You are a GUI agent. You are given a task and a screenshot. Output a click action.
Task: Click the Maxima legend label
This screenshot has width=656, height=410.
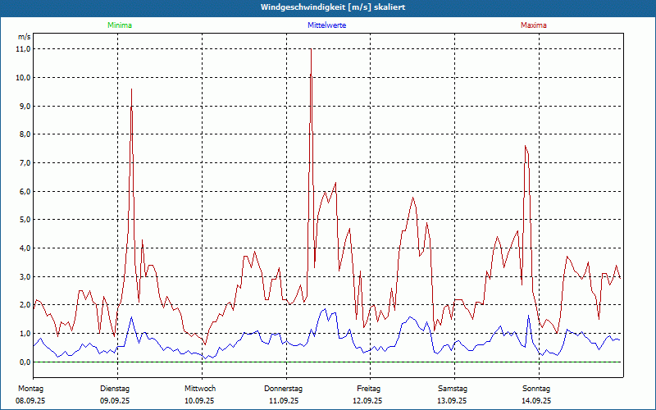click(x=533, y=25)
